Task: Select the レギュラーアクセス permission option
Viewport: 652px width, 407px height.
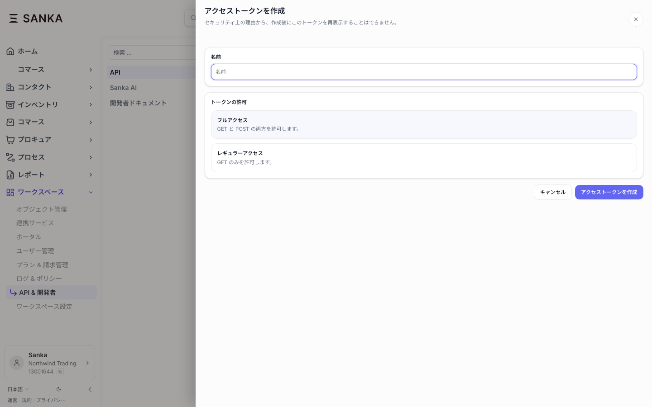Action: (x=423, y=158)
